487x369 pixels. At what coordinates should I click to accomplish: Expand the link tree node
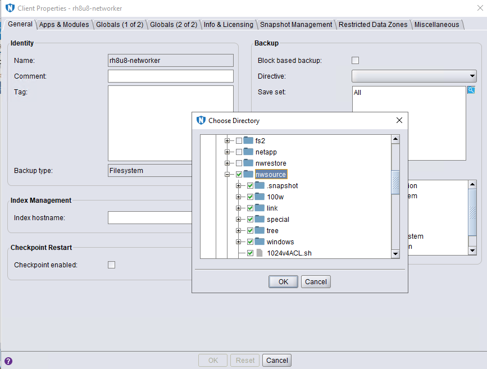(x=239, y=208)
